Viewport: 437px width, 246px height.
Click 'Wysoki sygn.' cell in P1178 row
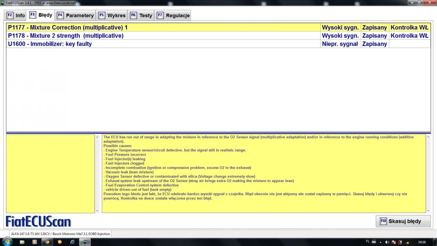click(340, 36)
